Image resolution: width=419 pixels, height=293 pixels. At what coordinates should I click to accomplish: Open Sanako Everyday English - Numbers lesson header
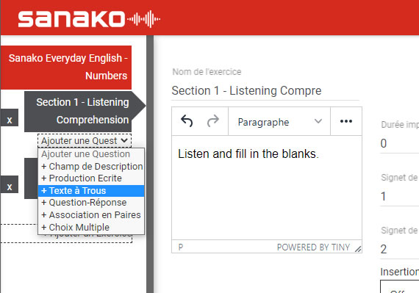tap(66, 68)
